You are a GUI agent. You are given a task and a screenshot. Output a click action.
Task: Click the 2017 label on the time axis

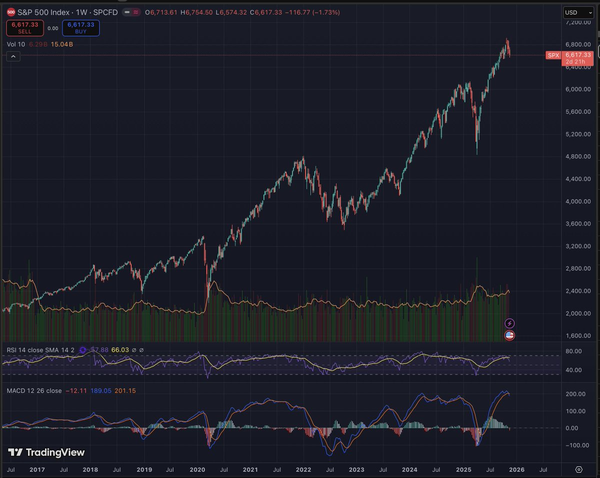tap(38, 470)
